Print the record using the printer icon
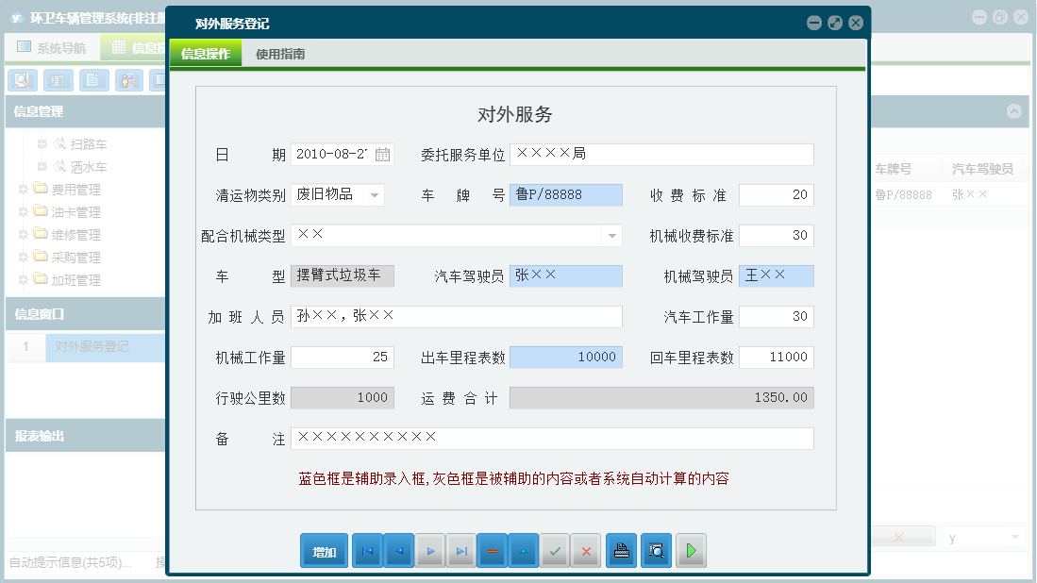 click(621, 551)
